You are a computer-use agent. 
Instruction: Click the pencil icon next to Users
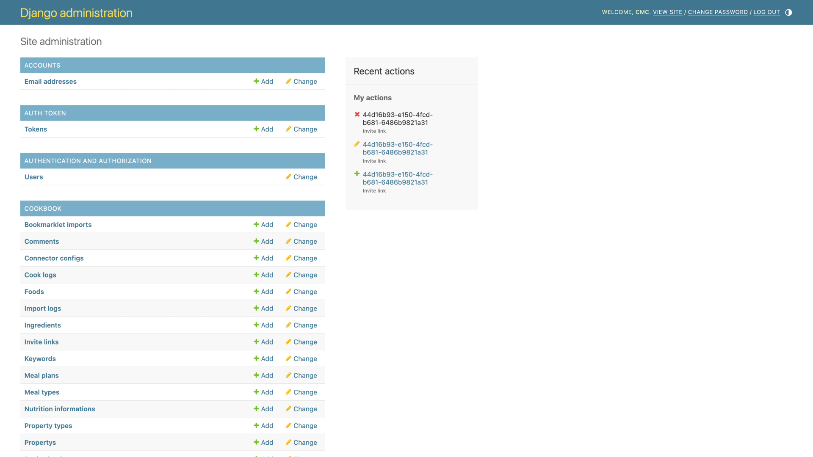(x=288, y=176)
